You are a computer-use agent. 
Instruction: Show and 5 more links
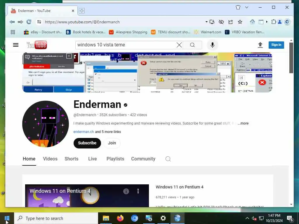108,132
